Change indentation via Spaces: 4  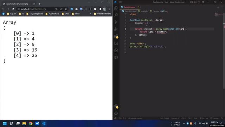point(175,119)
